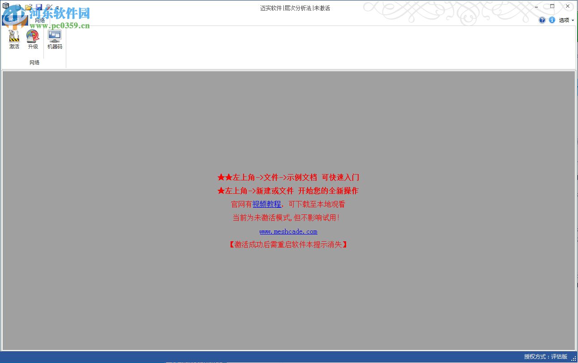Open the www.meshcade.com website link
578x363 pixels.
[x=288, y=231]
